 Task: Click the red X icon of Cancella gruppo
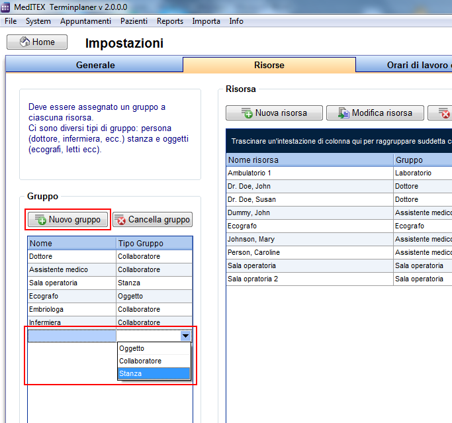[x=120, y=220]
